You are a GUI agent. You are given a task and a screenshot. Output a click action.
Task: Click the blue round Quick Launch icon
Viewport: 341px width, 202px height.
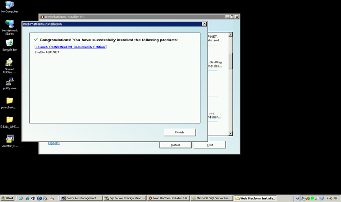coord(39,198)
